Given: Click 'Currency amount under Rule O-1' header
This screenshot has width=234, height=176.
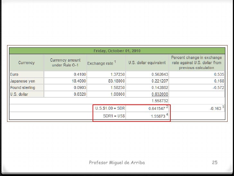Looking at the screenshot, I should (65, 63).
